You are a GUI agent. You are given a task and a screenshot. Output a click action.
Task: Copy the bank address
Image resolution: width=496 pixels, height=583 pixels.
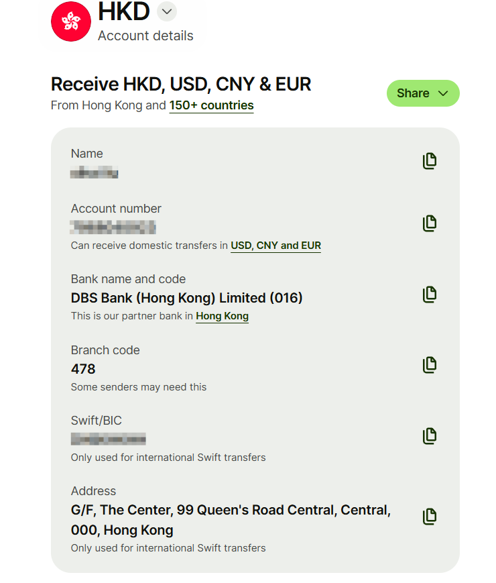pos(430,517)
